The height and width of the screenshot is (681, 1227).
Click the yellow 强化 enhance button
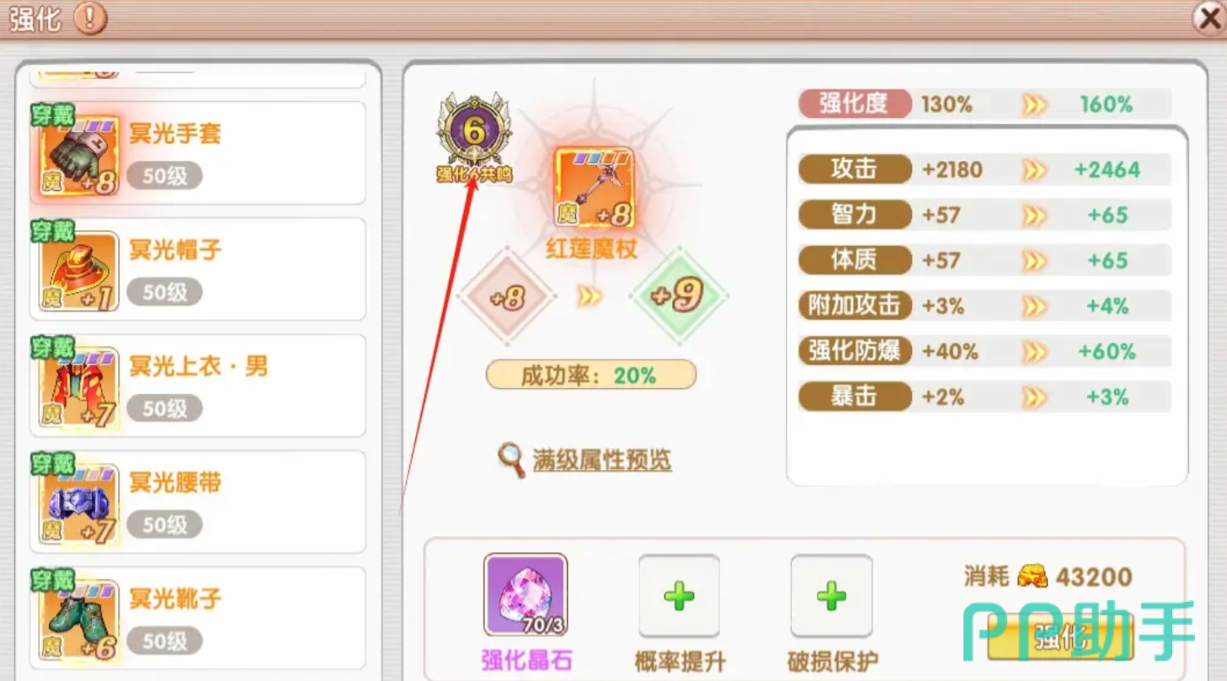(x=1061, y=637)
